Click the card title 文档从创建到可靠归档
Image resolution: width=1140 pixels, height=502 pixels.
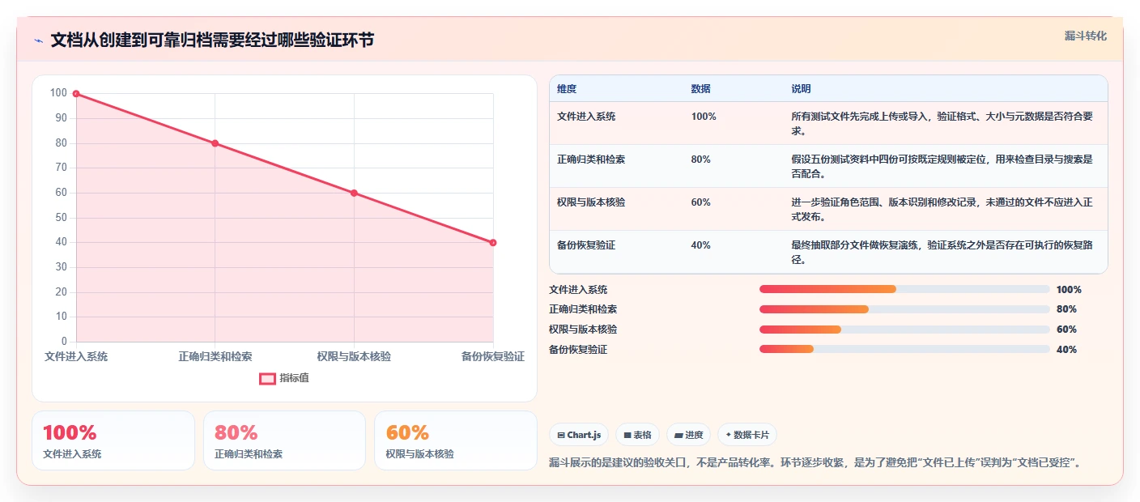[212, 40]
